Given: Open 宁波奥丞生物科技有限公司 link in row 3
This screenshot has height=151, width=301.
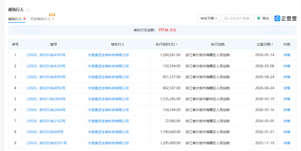Looking at the screenshot, I should click(x=108, y=77).
